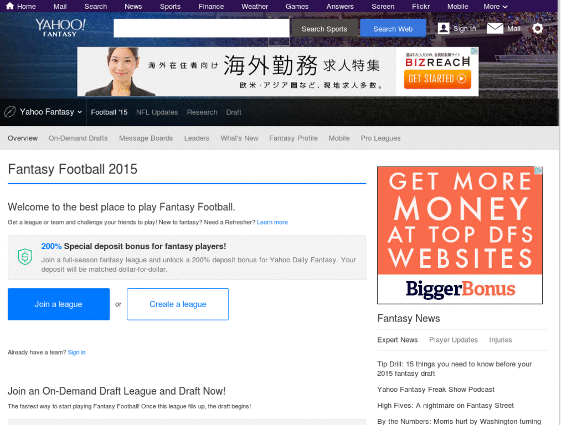The width and height of the screenshot is (567, 425).
Task: Click the Home house icon
Action: click(10, 6)
